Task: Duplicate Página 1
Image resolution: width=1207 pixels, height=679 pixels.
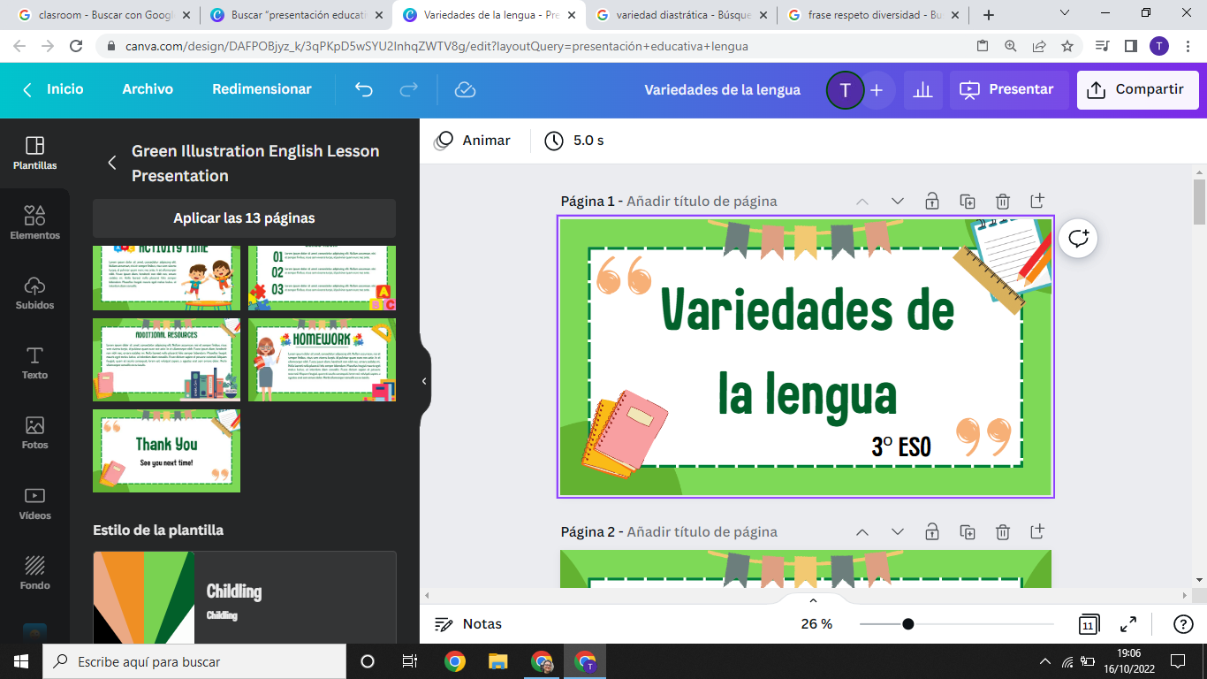Action: point(968,201)
